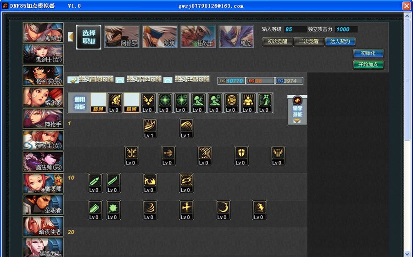This screenshot has width=413, height=257.
Task: Select the crouching figure skill in the general row
Action: (115, 103)
